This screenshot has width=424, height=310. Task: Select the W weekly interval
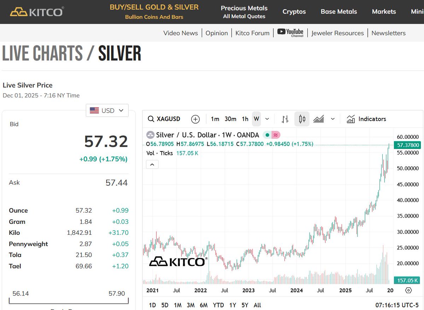pyautogui.click(x=257, y=119)
